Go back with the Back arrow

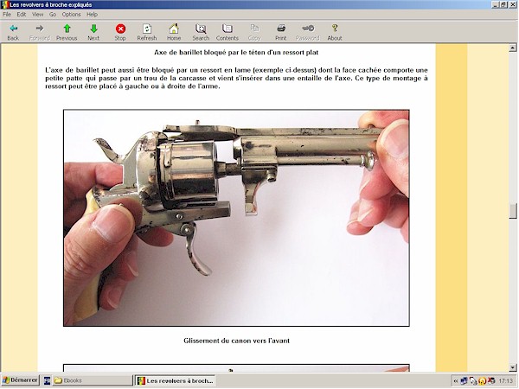[13, 32]
